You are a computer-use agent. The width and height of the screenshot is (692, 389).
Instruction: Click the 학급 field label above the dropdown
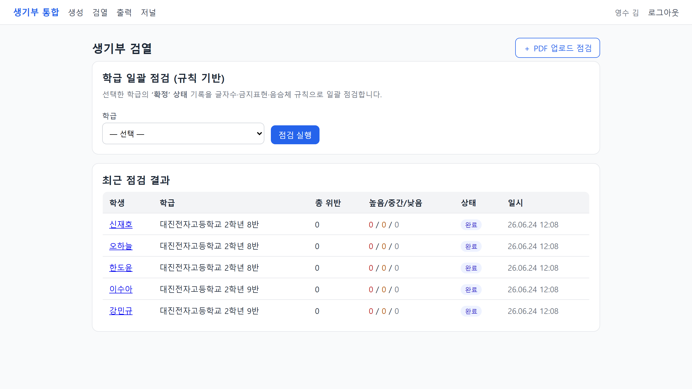tap(109, 116)
